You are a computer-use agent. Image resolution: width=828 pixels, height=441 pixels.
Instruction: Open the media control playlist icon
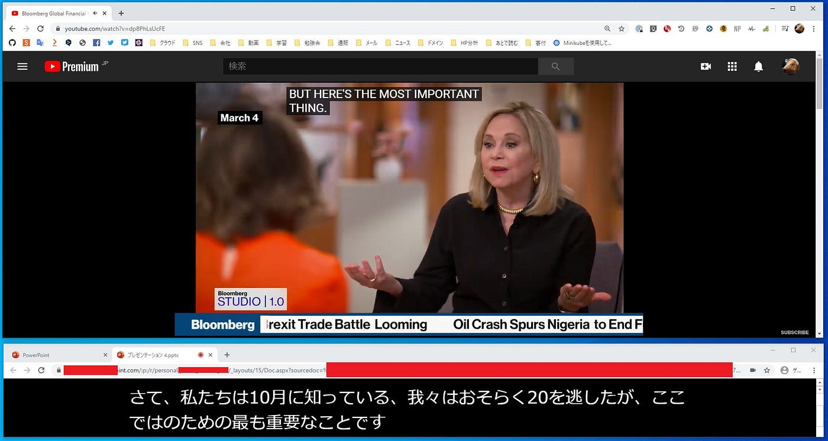pos(785,28)
